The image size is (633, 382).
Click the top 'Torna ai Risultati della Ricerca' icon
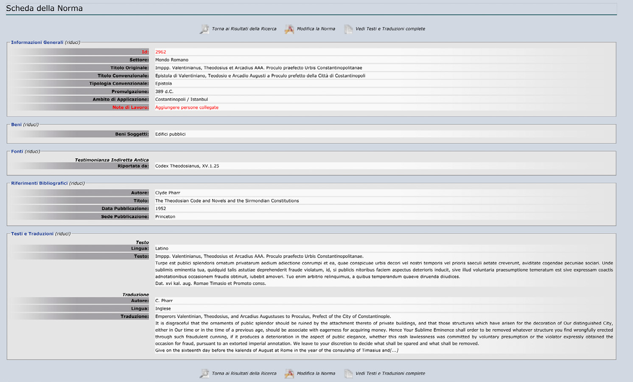(204, 29)
